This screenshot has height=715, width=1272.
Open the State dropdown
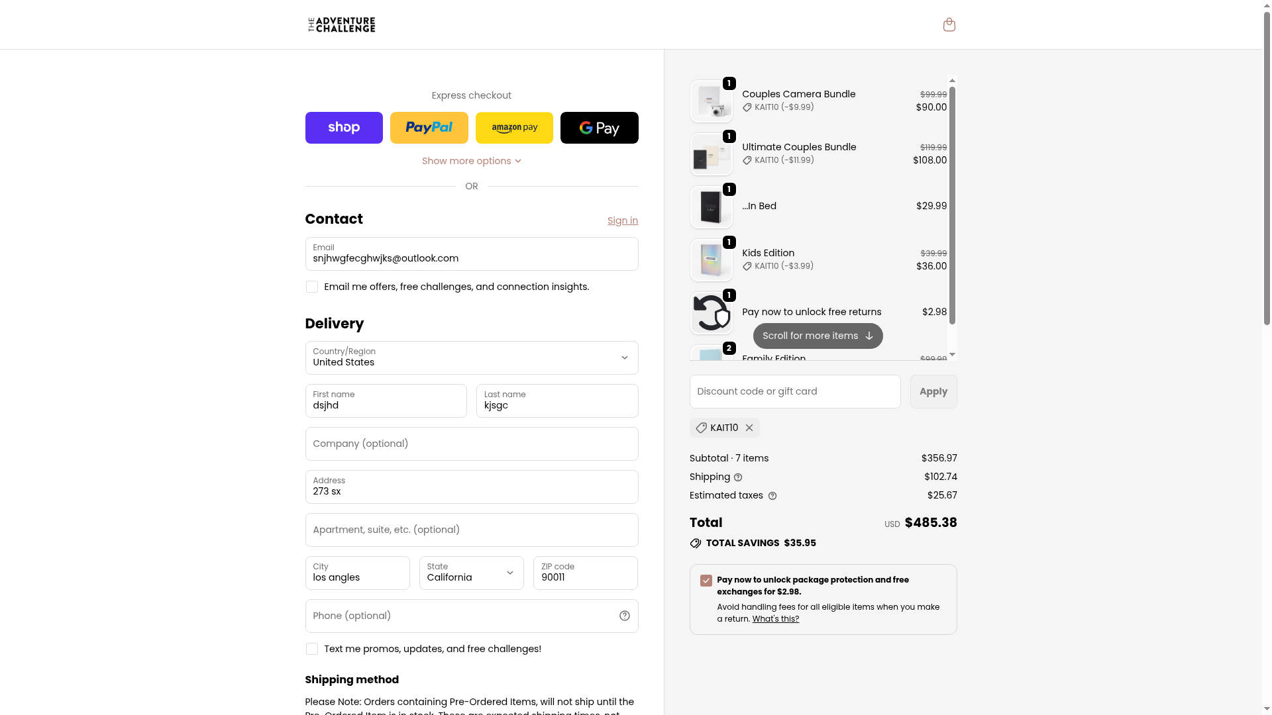[471, 573]
